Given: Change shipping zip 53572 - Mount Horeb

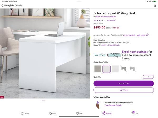Looking at the screenshot, I should click(x=110, y=45).
